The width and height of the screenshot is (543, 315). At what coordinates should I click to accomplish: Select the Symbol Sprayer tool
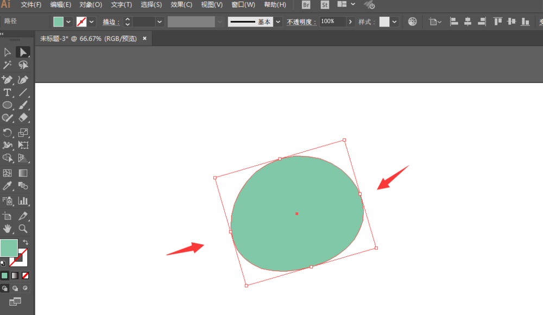(7, 200)
